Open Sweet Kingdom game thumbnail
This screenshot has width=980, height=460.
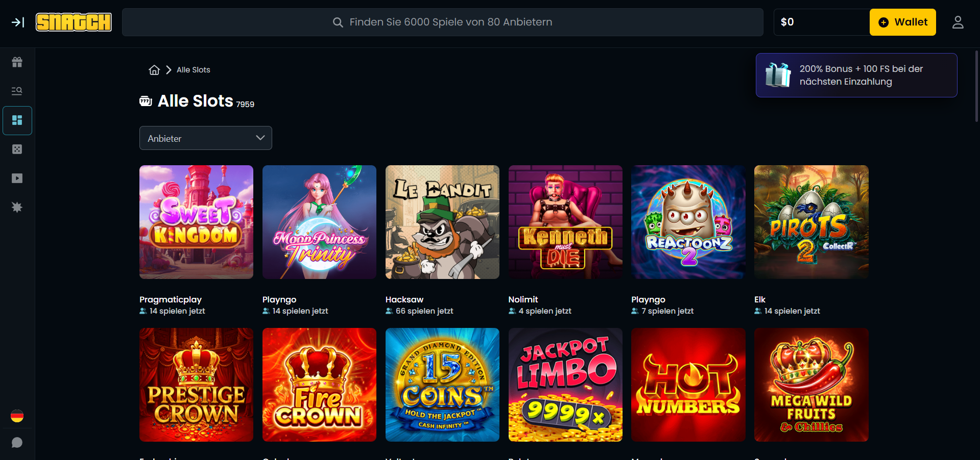[196, 222]
